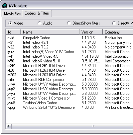Sort list by Id column header
133x135 pixels.
(13, 32)
